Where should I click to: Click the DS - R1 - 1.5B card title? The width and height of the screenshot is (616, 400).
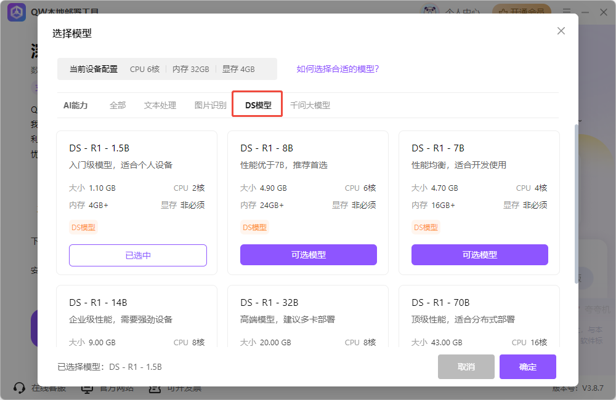[99, 148]
